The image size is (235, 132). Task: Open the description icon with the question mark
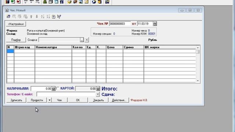point(54,16)
